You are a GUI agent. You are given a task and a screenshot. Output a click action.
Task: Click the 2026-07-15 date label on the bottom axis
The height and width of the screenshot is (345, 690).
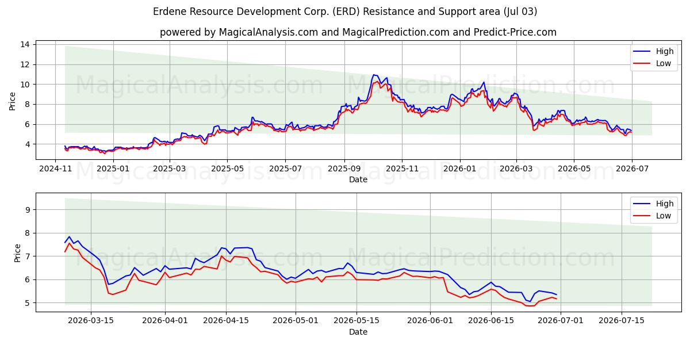622,321
